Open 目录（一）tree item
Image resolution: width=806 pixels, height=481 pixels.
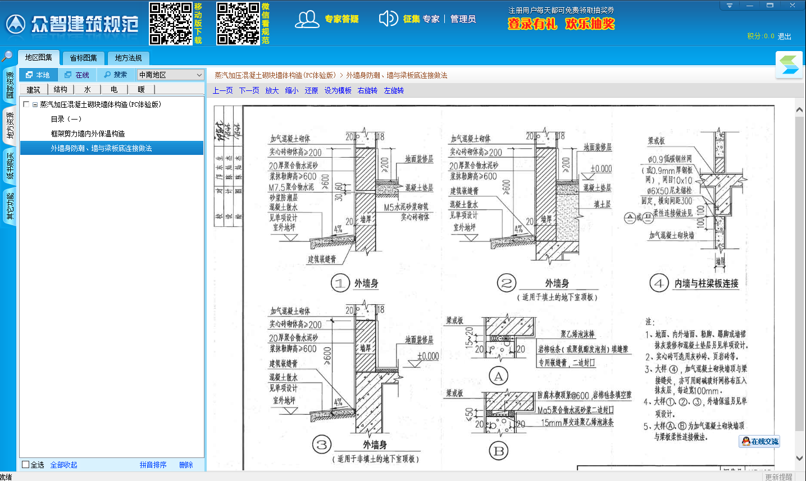66,119
